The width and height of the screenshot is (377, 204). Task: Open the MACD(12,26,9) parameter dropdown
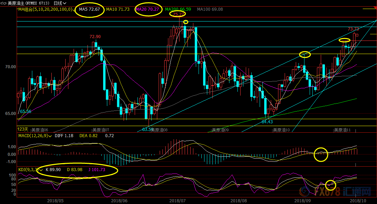[51, 136]
